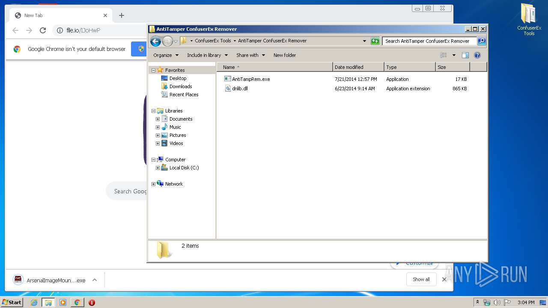Open a new Chrome tab
Screen dimensions: 548x308
[122, 15]
